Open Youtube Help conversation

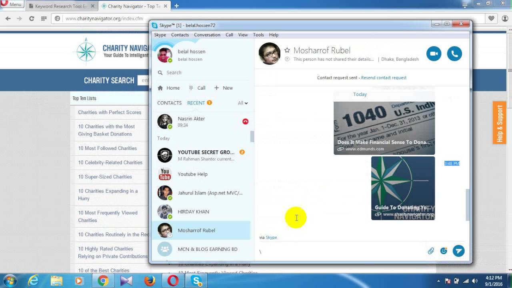(x=201, y=174)
